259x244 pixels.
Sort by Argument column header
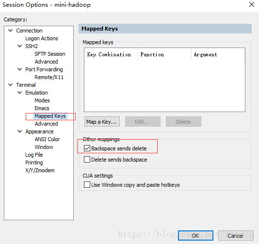[x=218, y=54]
